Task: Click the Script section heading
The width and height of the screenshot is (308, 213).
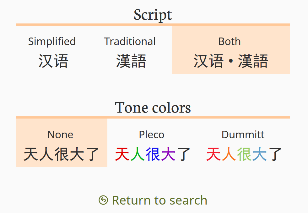Action: (x=153, y=15)
